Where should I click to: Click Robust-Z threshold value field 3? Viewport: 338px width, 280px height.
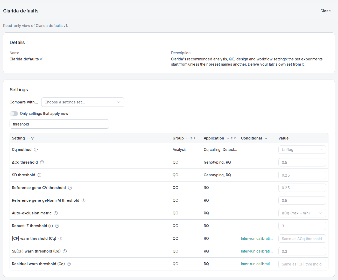302,226
